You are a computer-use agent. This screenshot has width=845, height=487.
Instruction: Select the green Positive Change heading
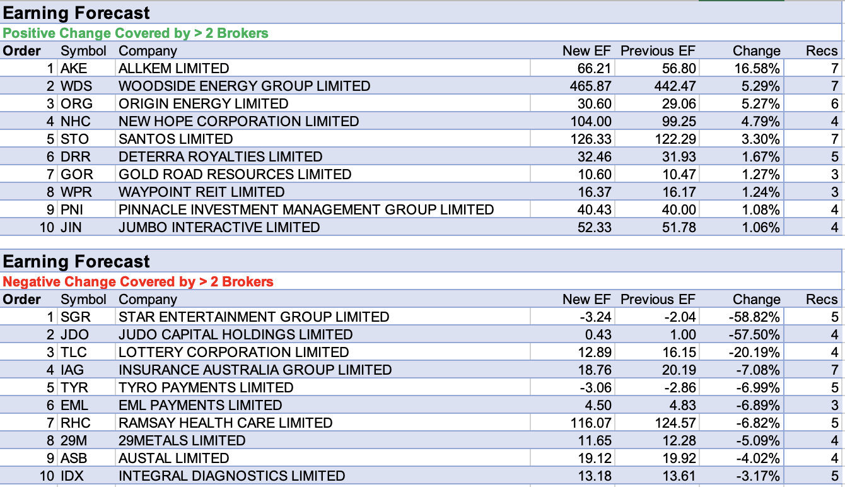tap(136, 33)
